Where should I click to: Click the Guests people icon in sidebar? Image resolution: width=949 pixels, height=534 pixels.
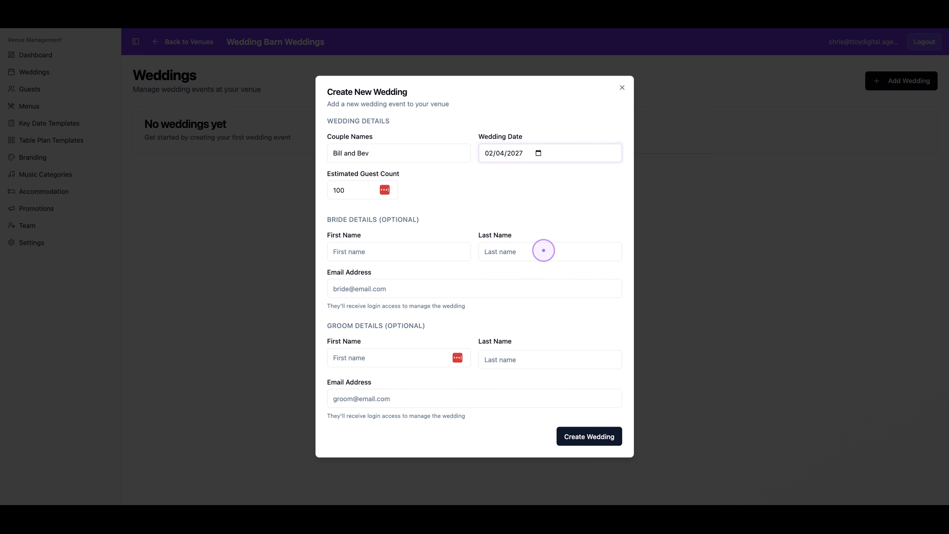pos(11,89)
